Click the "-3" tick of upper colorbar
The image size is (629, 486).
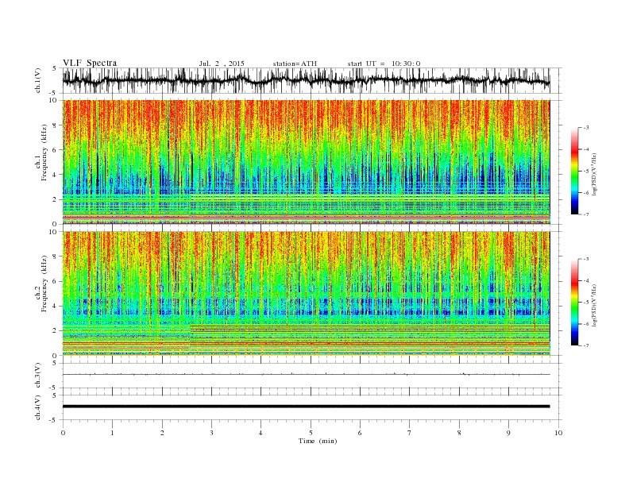click(x=586, y=128)
